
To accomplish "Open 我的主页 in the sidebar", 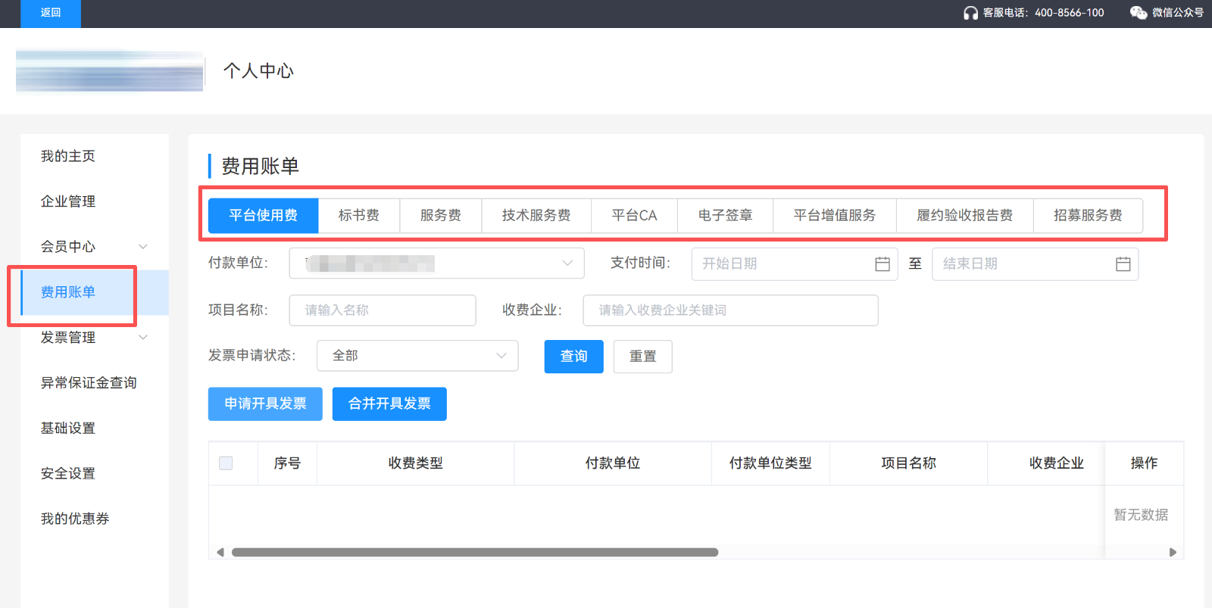I will (x=95, y=156).
